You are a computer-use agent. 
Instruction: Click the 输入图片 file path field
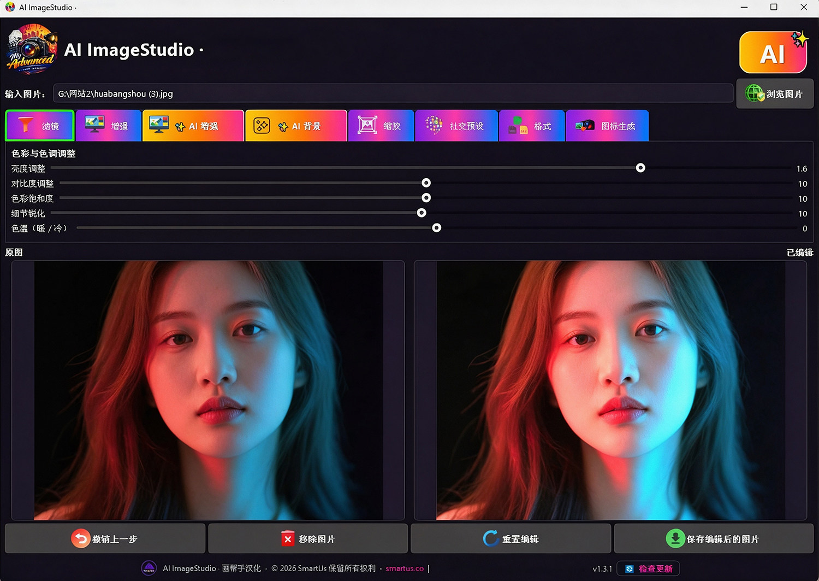pyautogui.click(x=393, y=93)
